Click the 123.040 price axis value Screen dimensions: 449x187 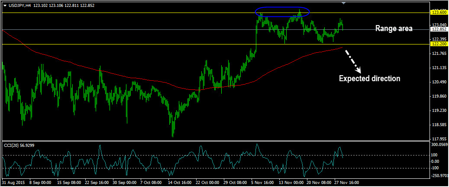click(x=439, y=25)
